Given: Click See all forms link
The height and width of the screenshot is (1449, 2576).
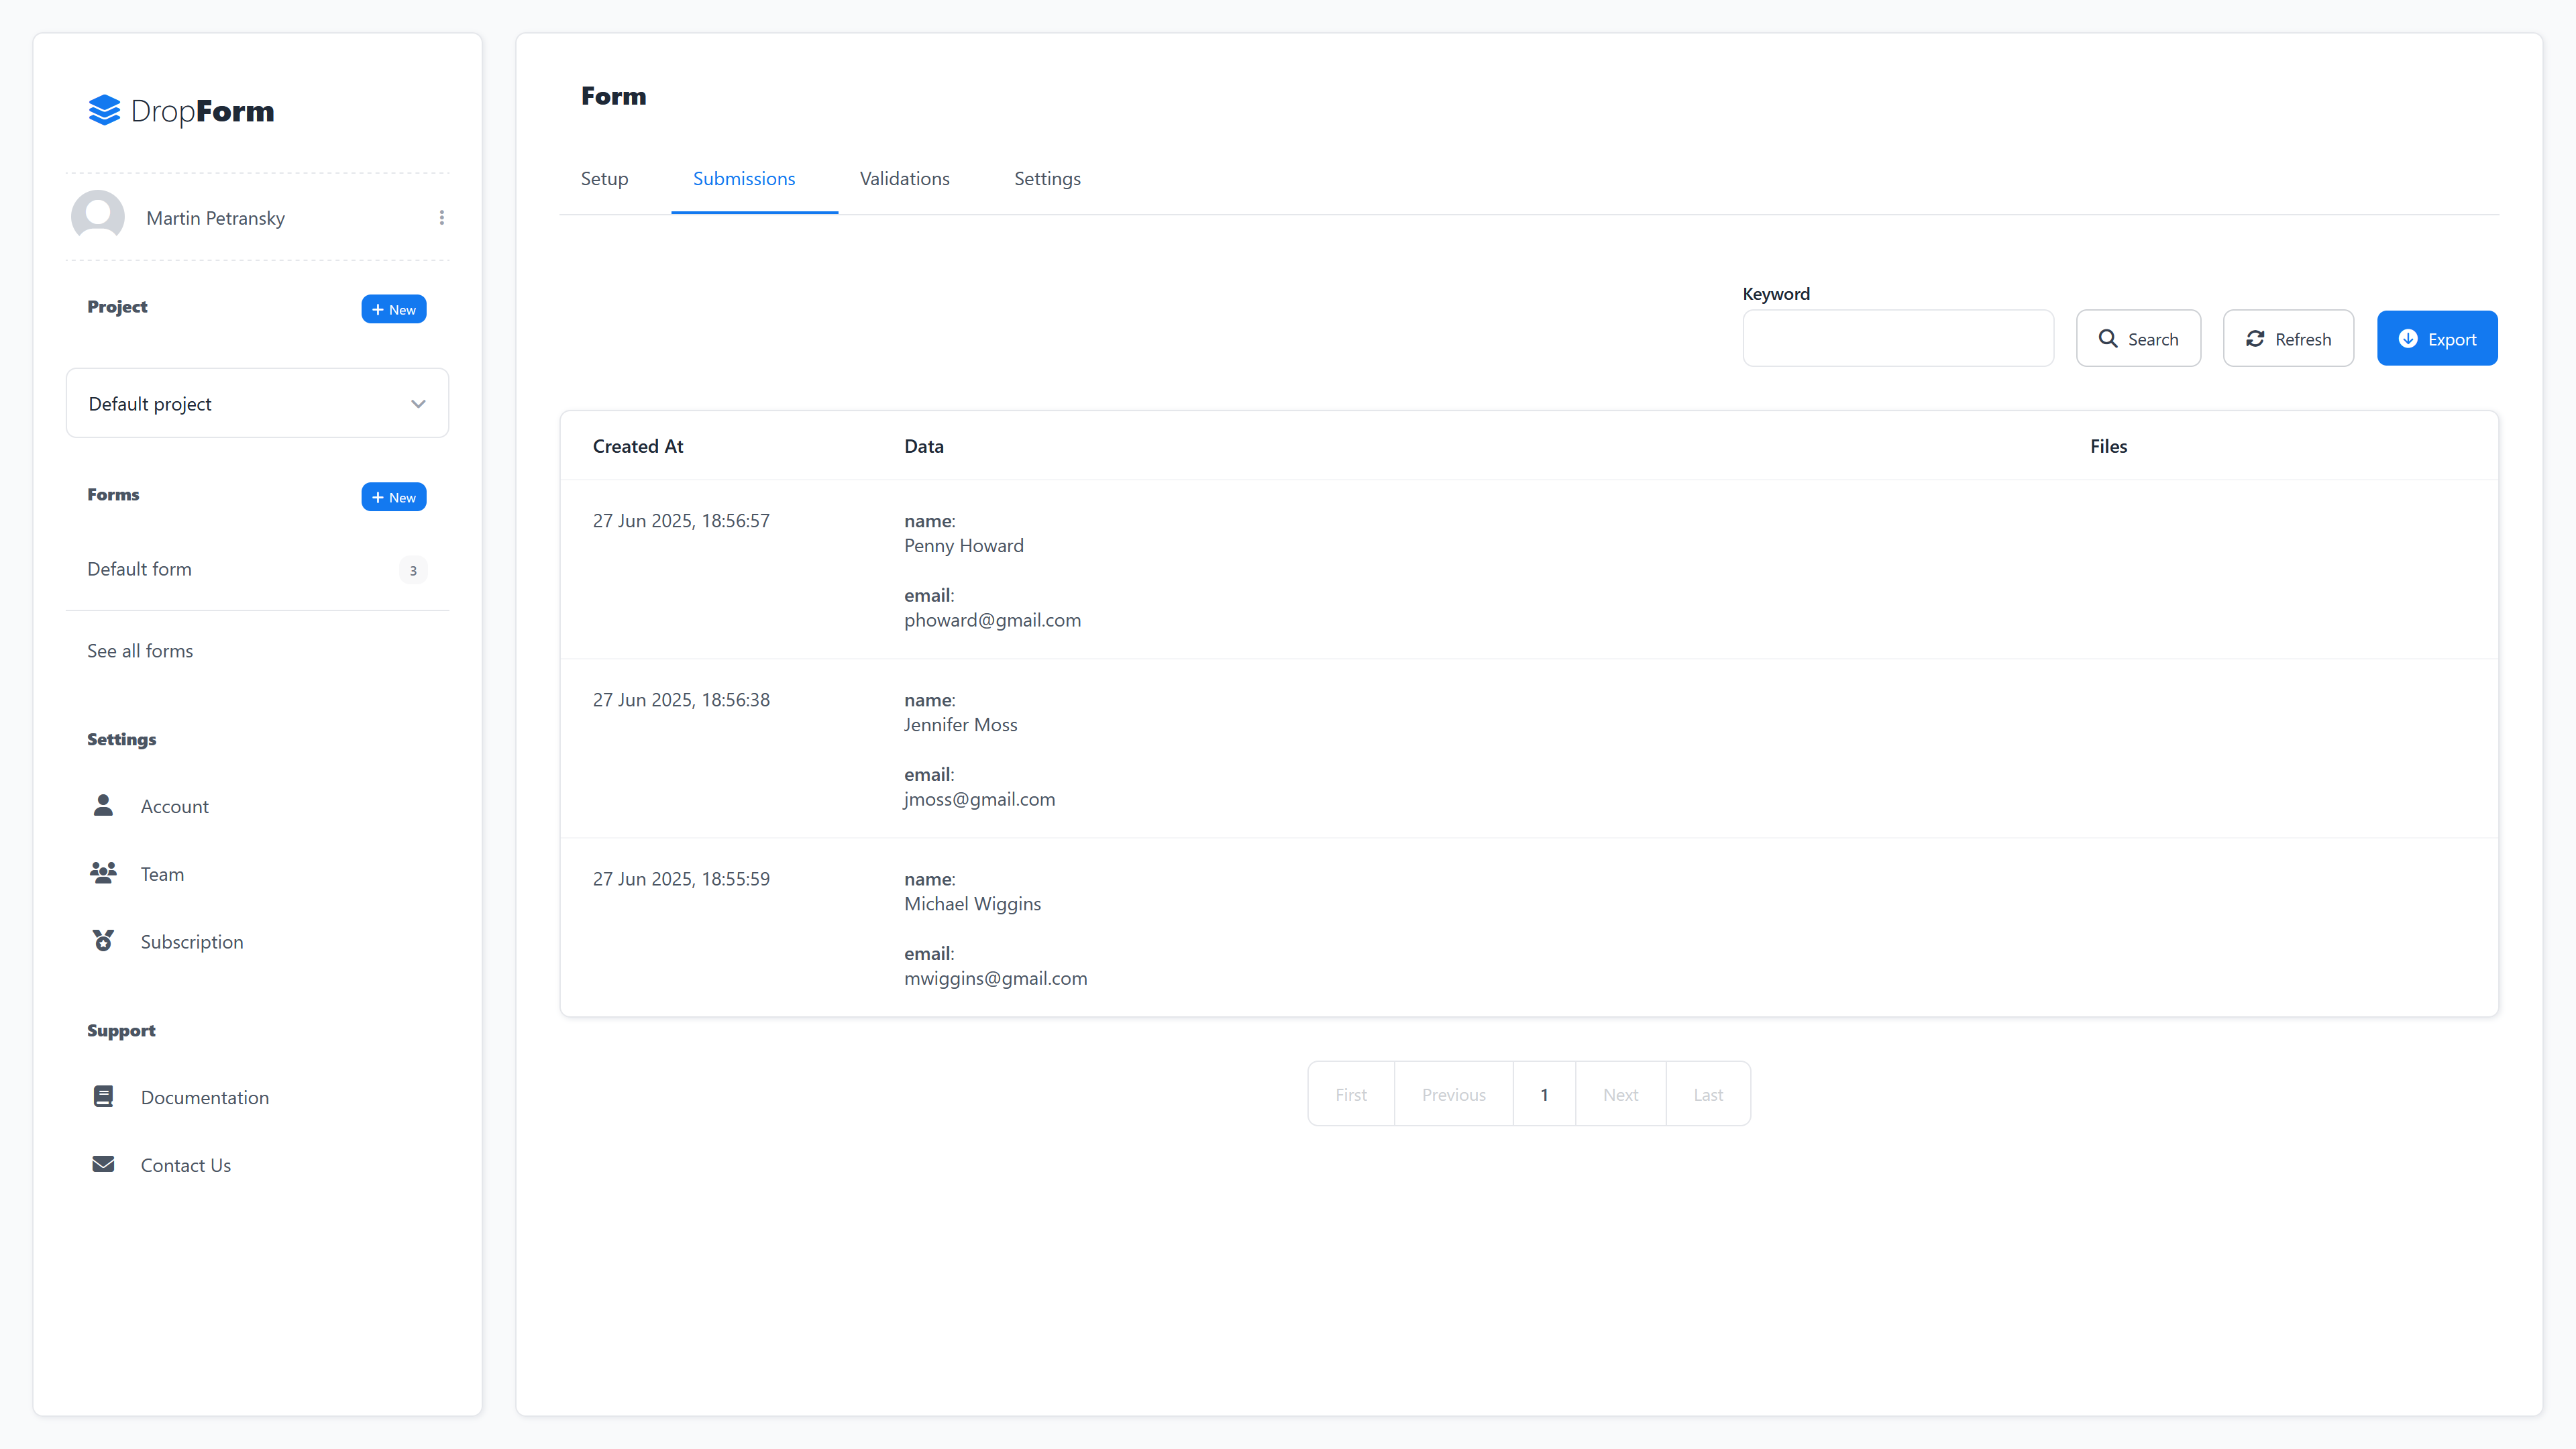Looking at the screenshot, I should [x=140, y=650].
